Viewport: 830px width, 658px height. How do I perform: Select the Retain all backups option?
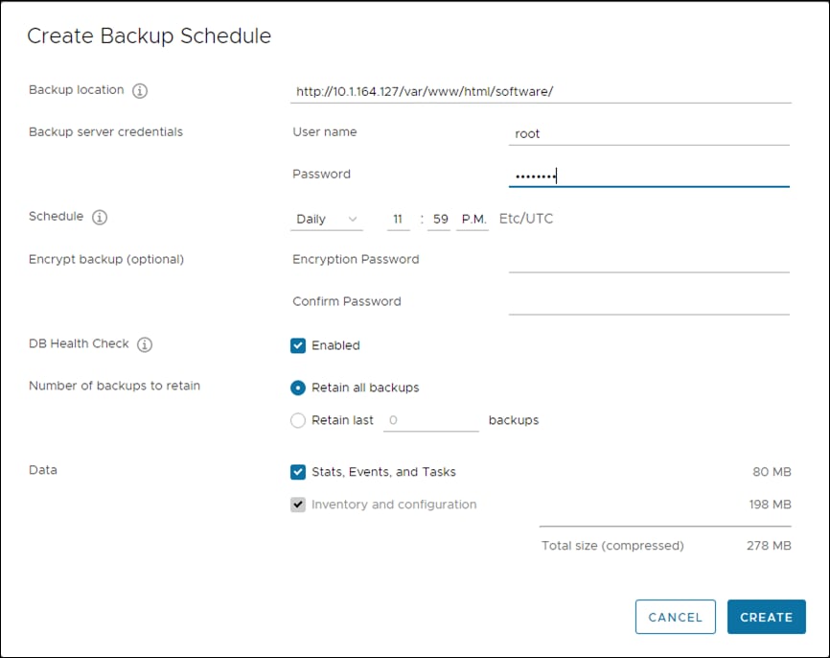tap(297, 388)
